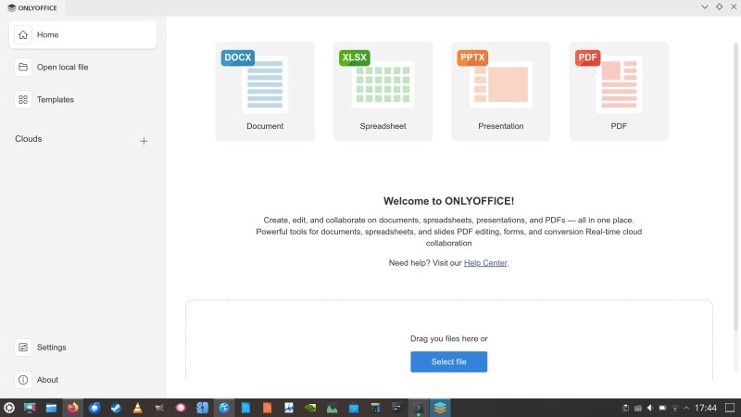Open Thunderbird from the taskbar
Image resolution: width=741 pixels, height=417 pixels.
click(94, 408)
